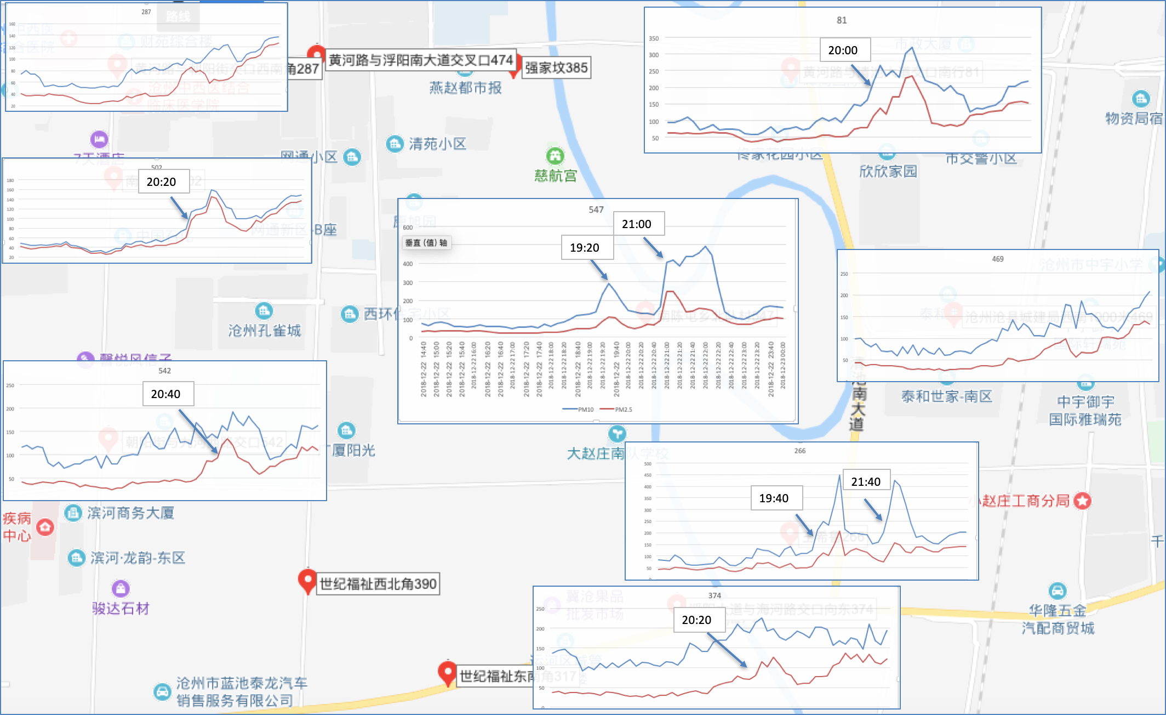Select chart 81 title text
The width and height of the screenshot is (1166, 715).
pyautogui.click(x=842, y=20)
